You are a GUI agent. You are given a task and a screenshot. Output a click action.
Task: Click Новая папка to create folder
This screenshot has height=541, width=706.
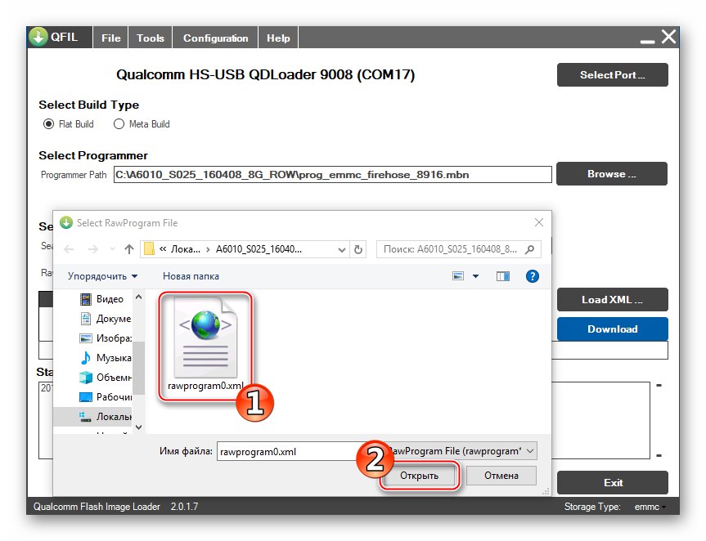(191, 276)
